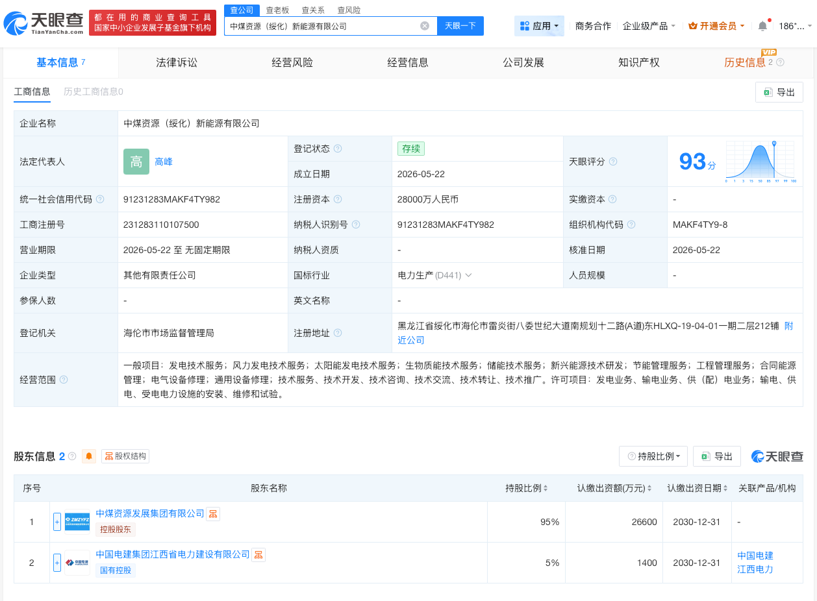
Task: Select the 查公司 search tab
Action: coord(242,10)
